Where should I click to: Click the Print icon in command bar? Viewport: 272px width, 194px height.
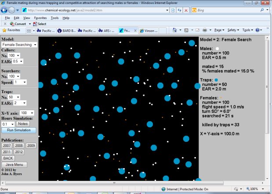(205, 30)
